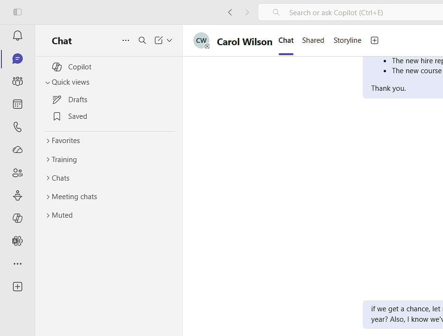Collapse the Quick views section
Viewport: 443px width, 336px height.
pos(67,82)
